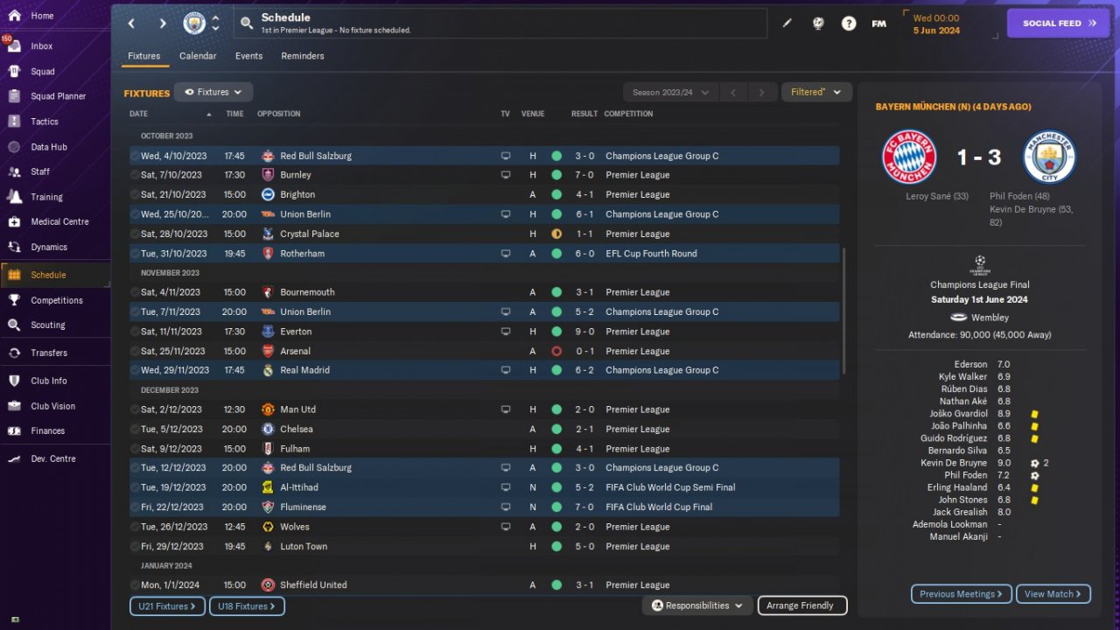Open the Tactics sidebar icon
1120x630 pixels.
(14, 122)
